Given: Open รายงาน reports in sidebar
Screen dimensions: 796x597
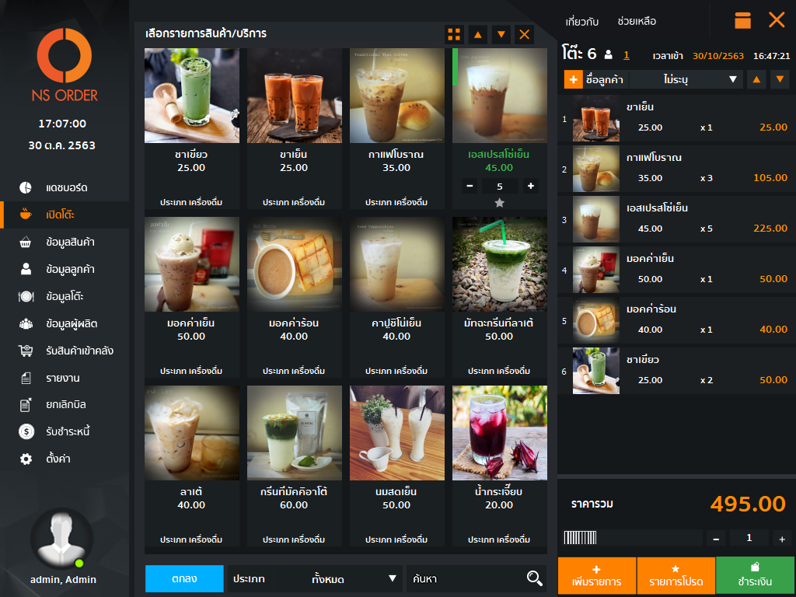Looking at the screenshot, I should click(65, 378).
